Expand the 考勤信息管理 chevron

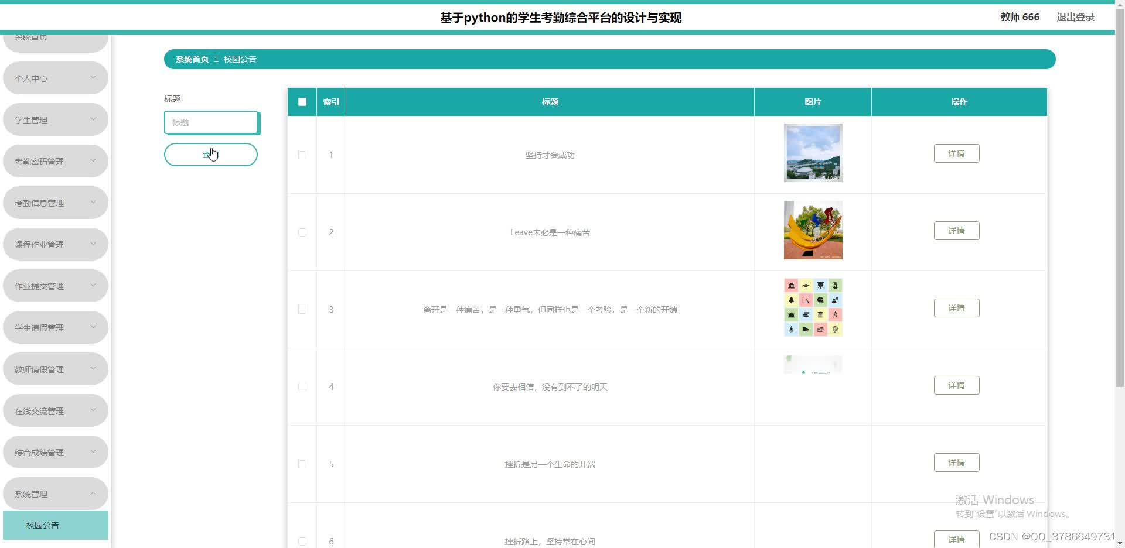coord(93,202)
